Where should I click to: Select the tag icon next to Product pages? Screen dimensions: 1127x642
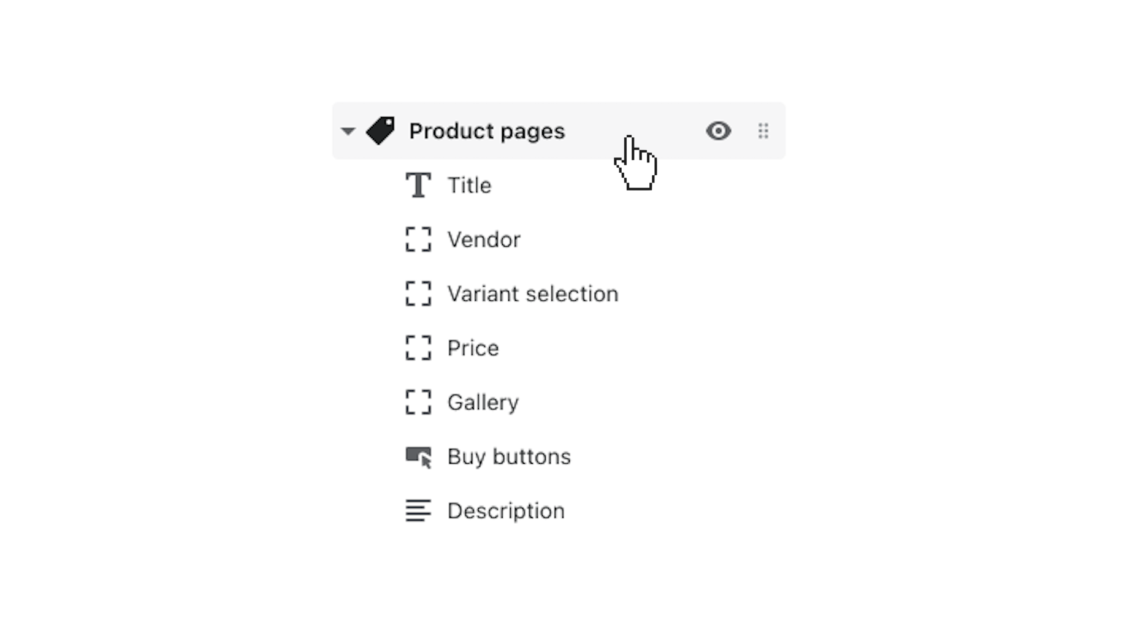(381, 130)
